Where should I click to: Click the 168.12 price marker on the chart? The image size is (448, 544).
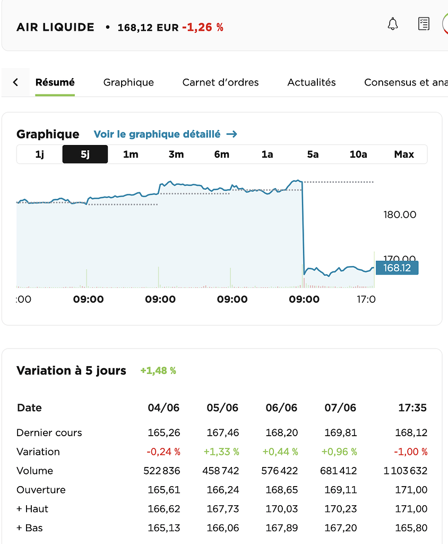coord(397,268)
